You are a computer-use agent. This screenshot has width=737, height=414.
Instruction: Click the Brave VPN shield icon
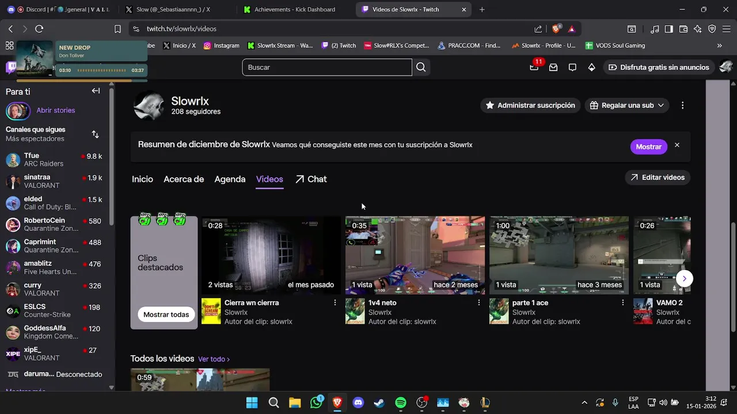click(712, 29)
